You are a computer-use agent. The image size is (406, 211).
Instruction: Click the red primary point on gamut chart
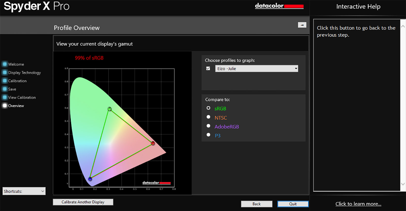pos(153,143)
